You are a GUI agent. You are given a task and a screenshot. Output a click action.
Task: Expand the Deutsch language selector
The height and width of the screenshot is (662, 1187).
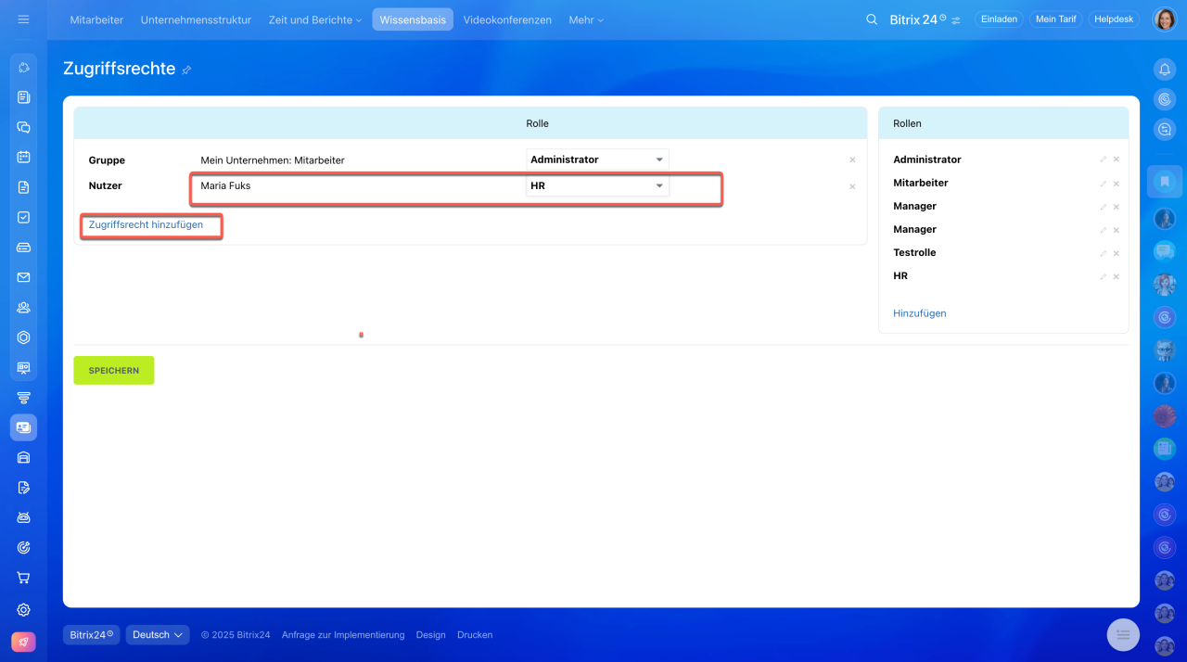click(158, 635)
